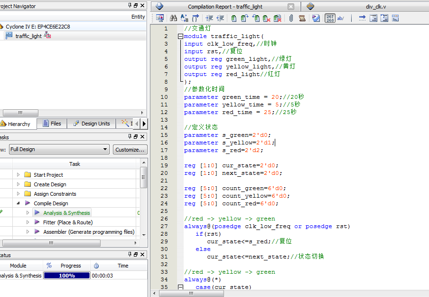The width and height of the screenshot is (429, 297).
Task: Float the Project Navigator panel
Action: pyautogui.click(x=136, y=6)
